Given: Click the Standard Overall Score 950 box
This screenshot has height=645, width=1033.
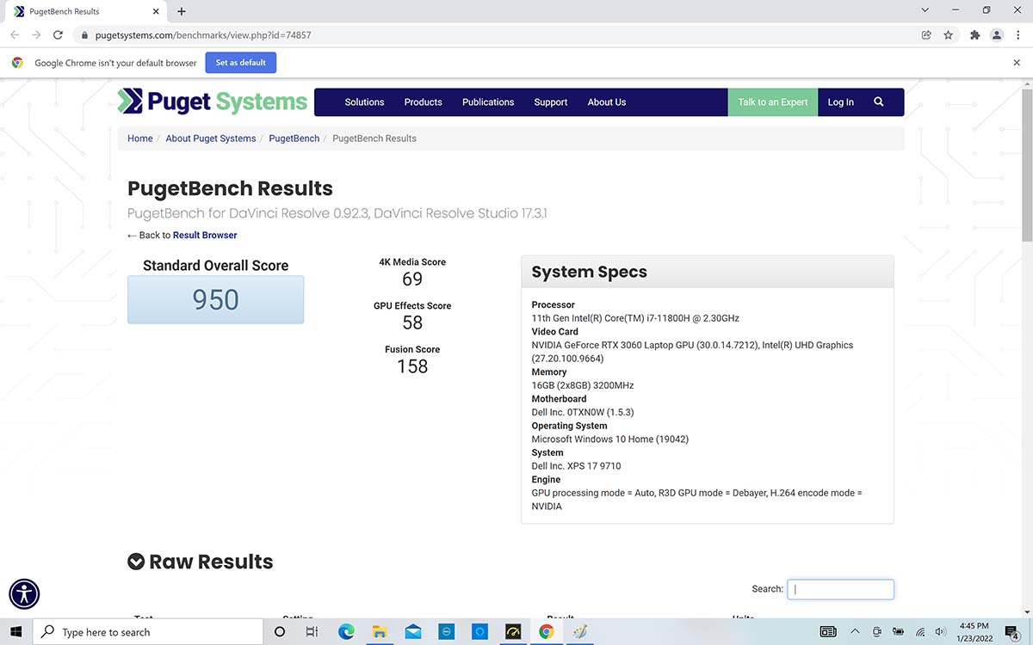Looking at the screenshot, I should point(215,299).
